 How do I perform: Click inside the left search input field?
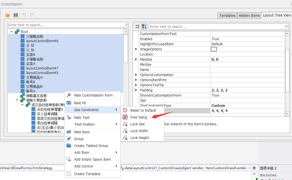[57, 25]
